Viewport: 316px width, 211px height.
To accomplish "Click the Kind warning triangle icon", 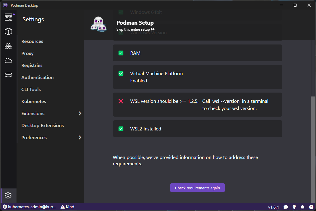I will point(63,207).
